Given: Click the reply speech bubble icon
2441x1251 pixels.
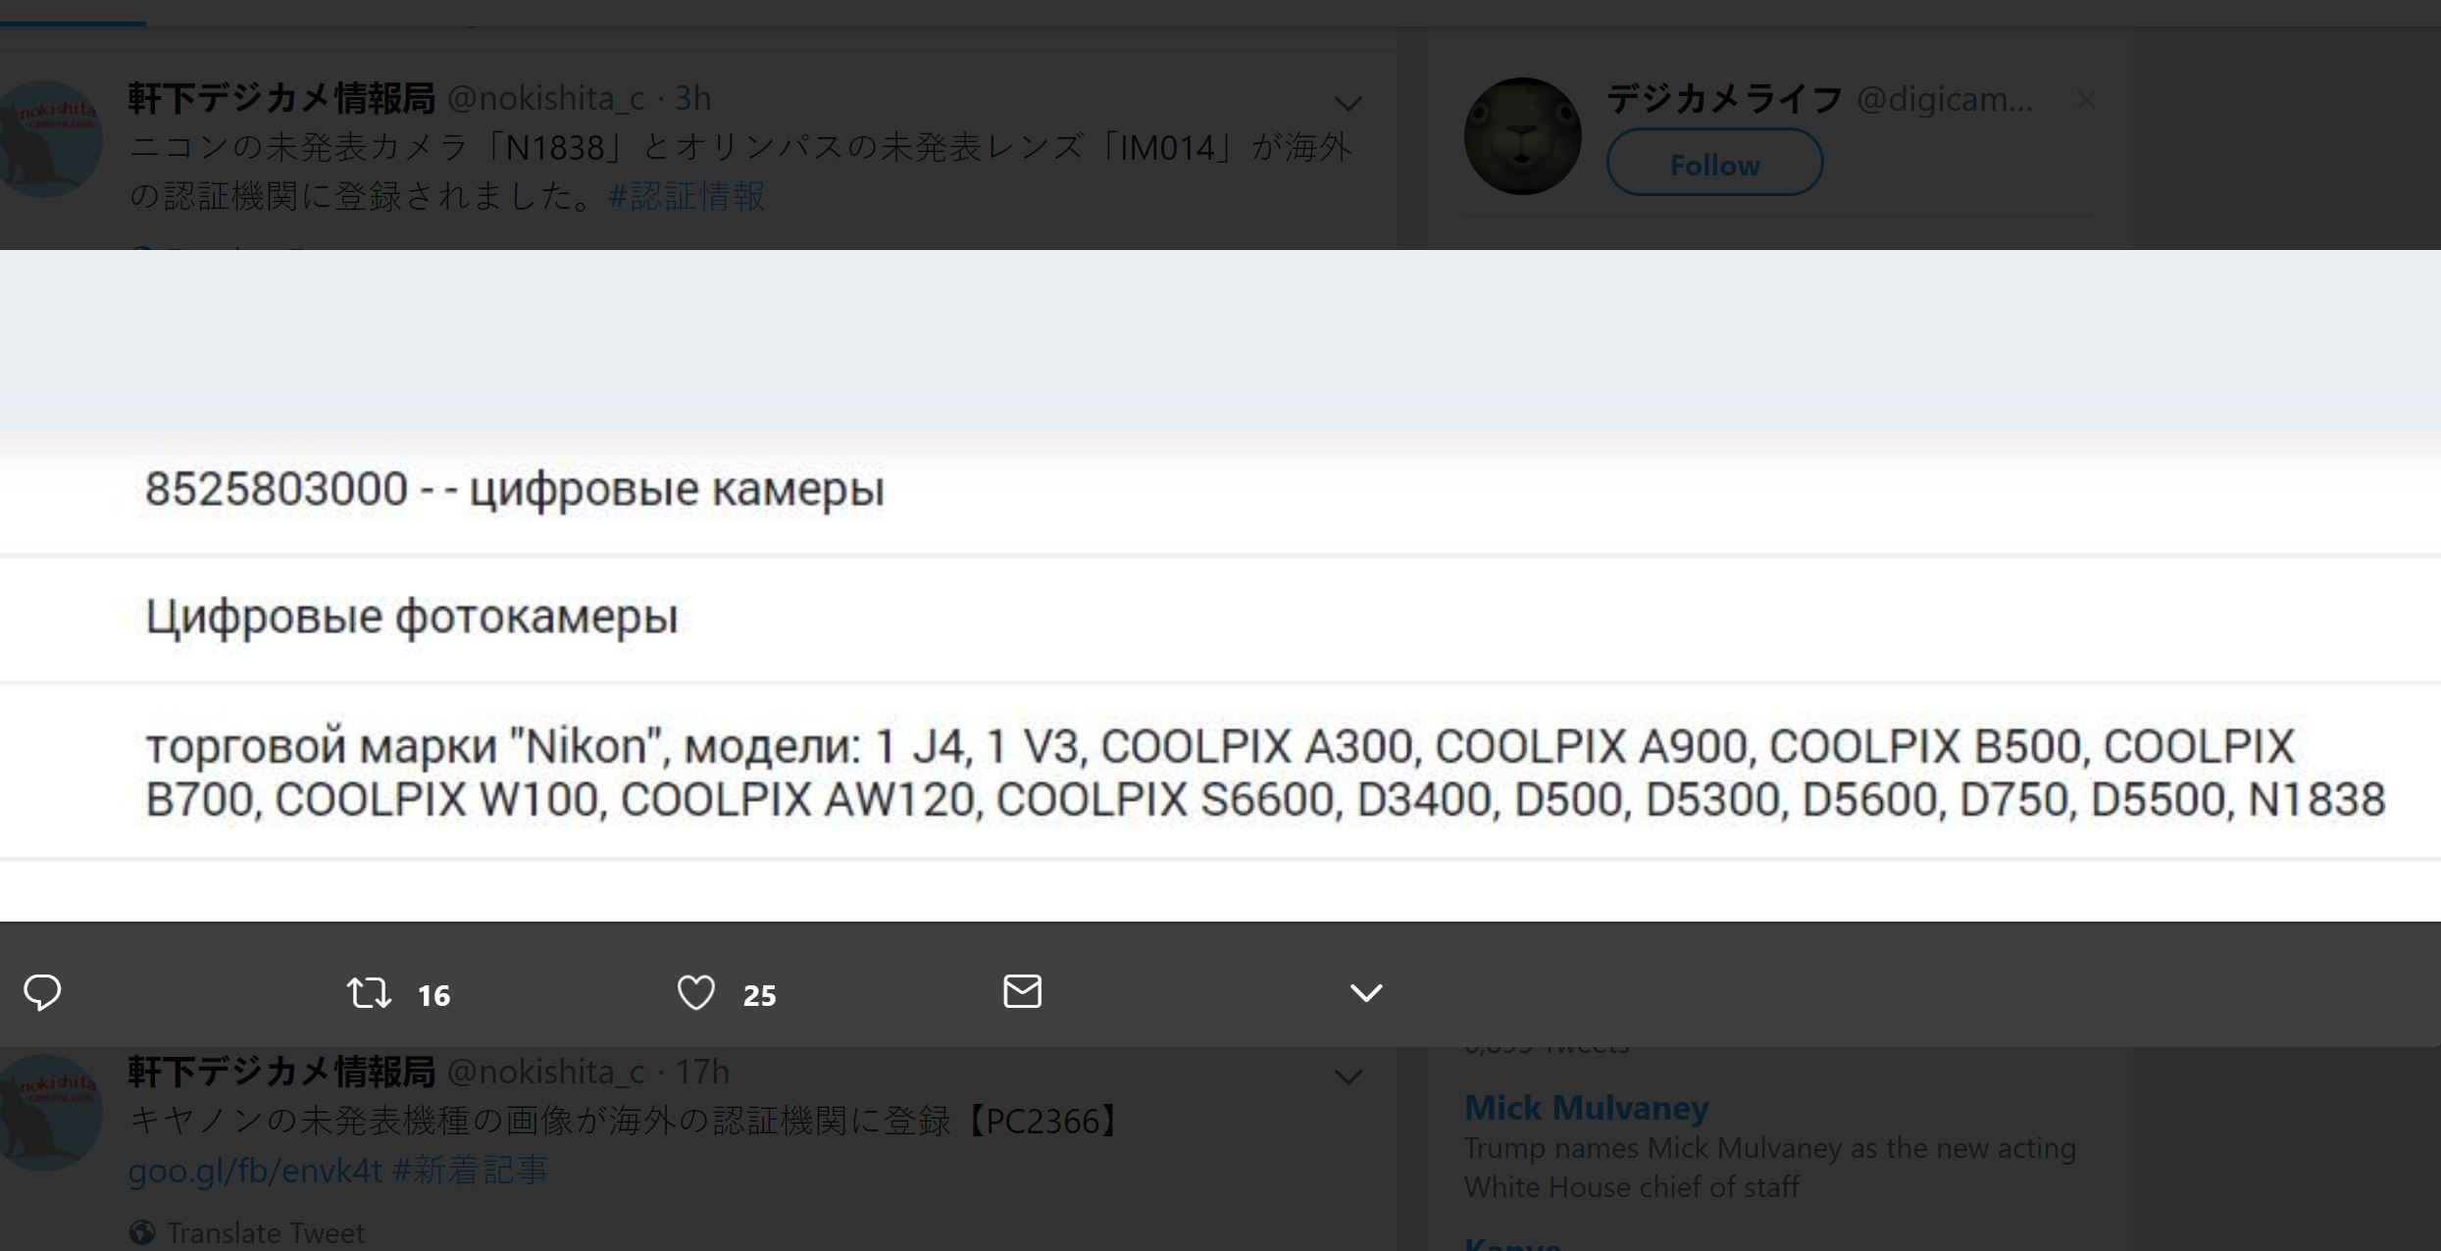Looking at the screenshot, I should (42, 992).
